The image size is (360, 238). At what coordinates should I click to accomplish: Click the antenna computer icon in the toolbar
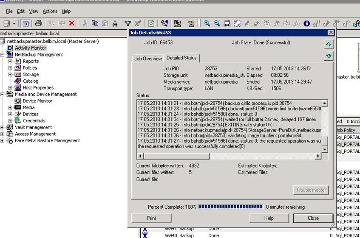coord(191,23)
